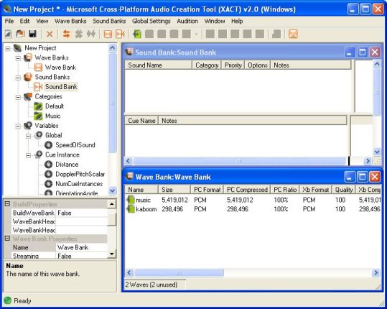Click the New Sound Bank toolbar icon
This screenshot has width=387, height=309.
pyautogui.click(x=120, y=34)
